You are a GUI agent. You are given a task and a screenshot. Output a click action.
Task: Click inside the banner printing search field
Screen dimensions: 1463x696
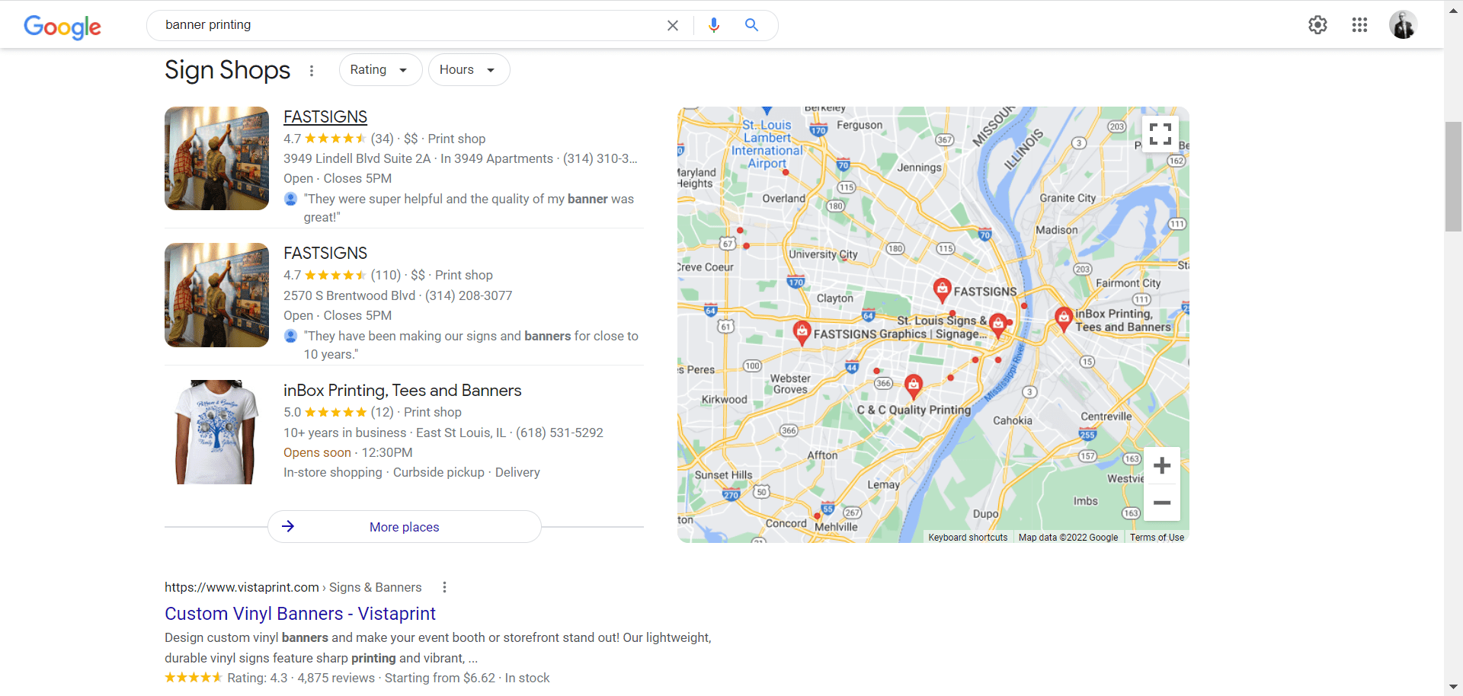coord(404,25)
